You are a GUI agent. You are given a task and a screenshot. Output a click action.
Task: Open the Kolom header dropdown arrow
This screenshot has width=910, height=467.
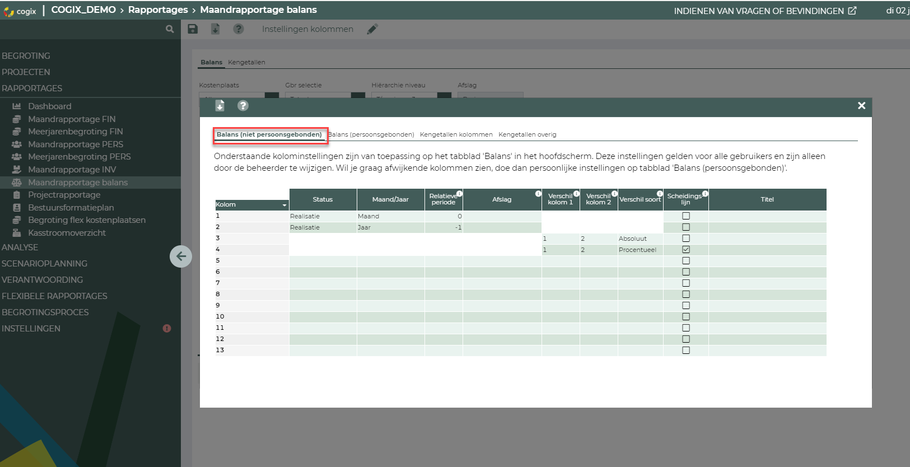tap(284, 206)
